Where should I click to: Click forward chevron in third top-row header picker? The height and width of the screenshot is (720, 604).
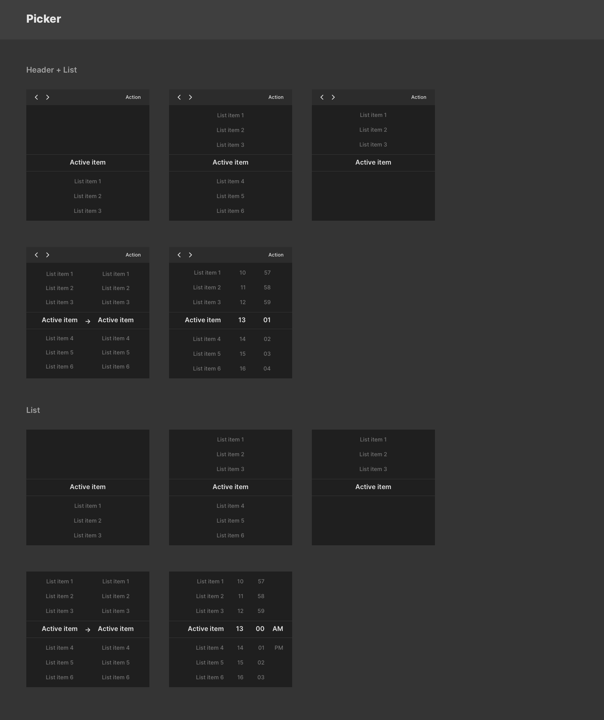(x=333, y=97)
